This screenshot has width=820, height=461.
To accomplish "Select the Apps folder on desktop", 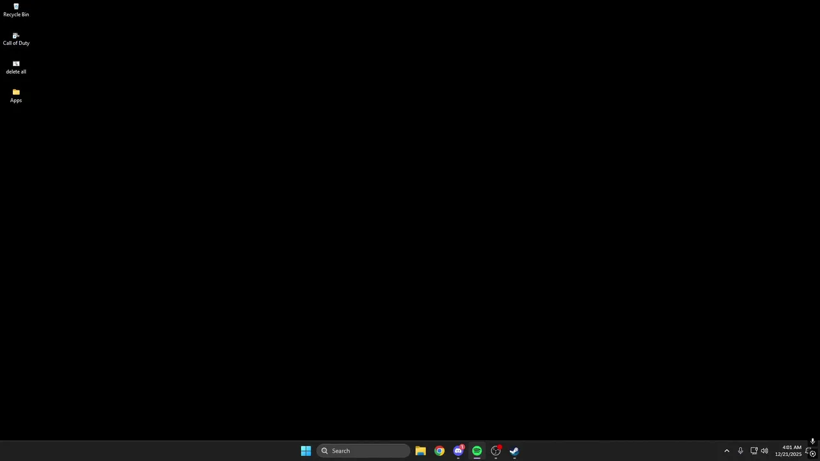I will point(16,96).
